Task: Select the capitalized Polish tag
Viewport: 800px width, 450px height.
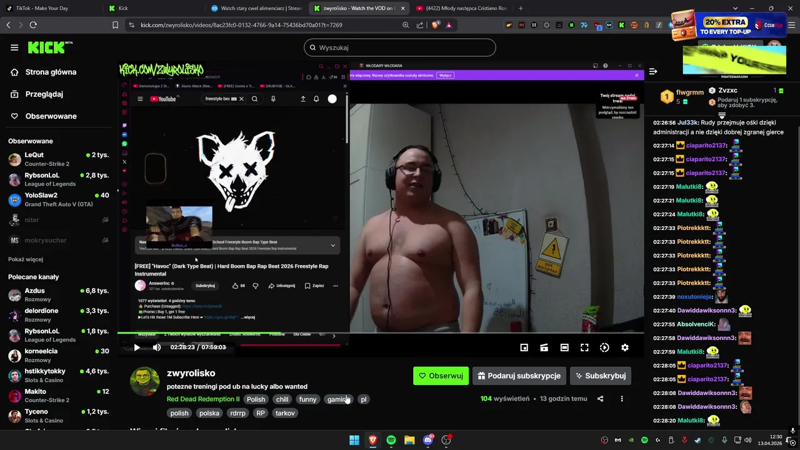Action: (256, 399)
